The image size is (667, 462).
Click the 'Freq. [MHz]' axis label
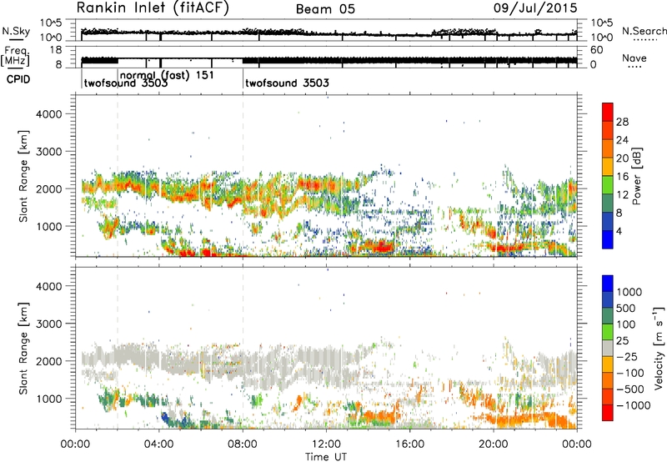tap(16, 57)
